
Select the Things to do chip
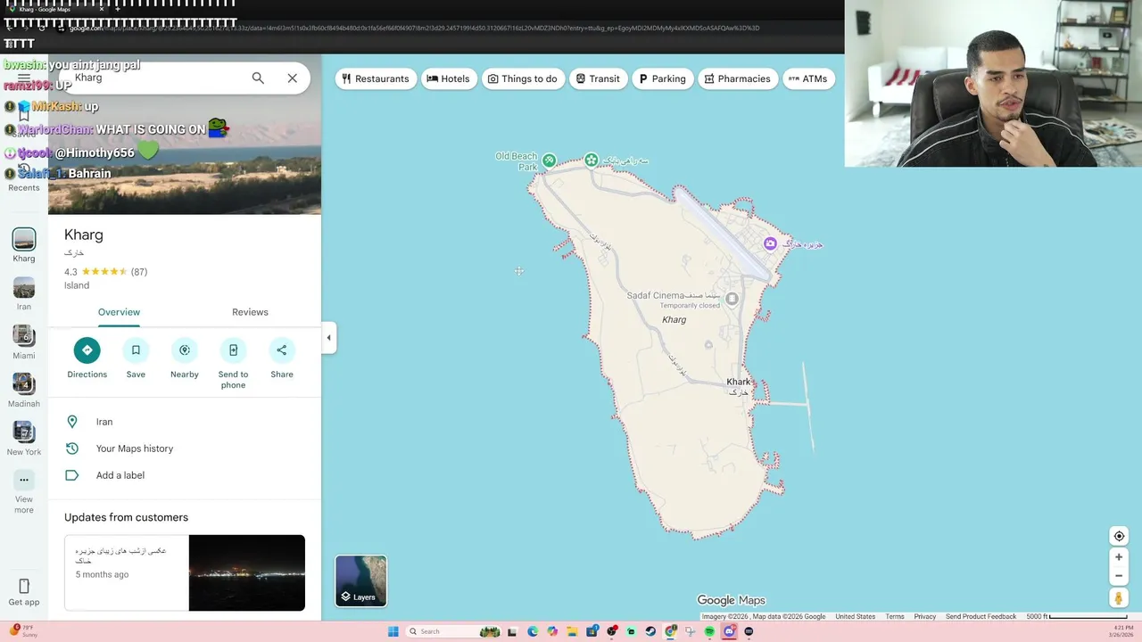point(523,78)
